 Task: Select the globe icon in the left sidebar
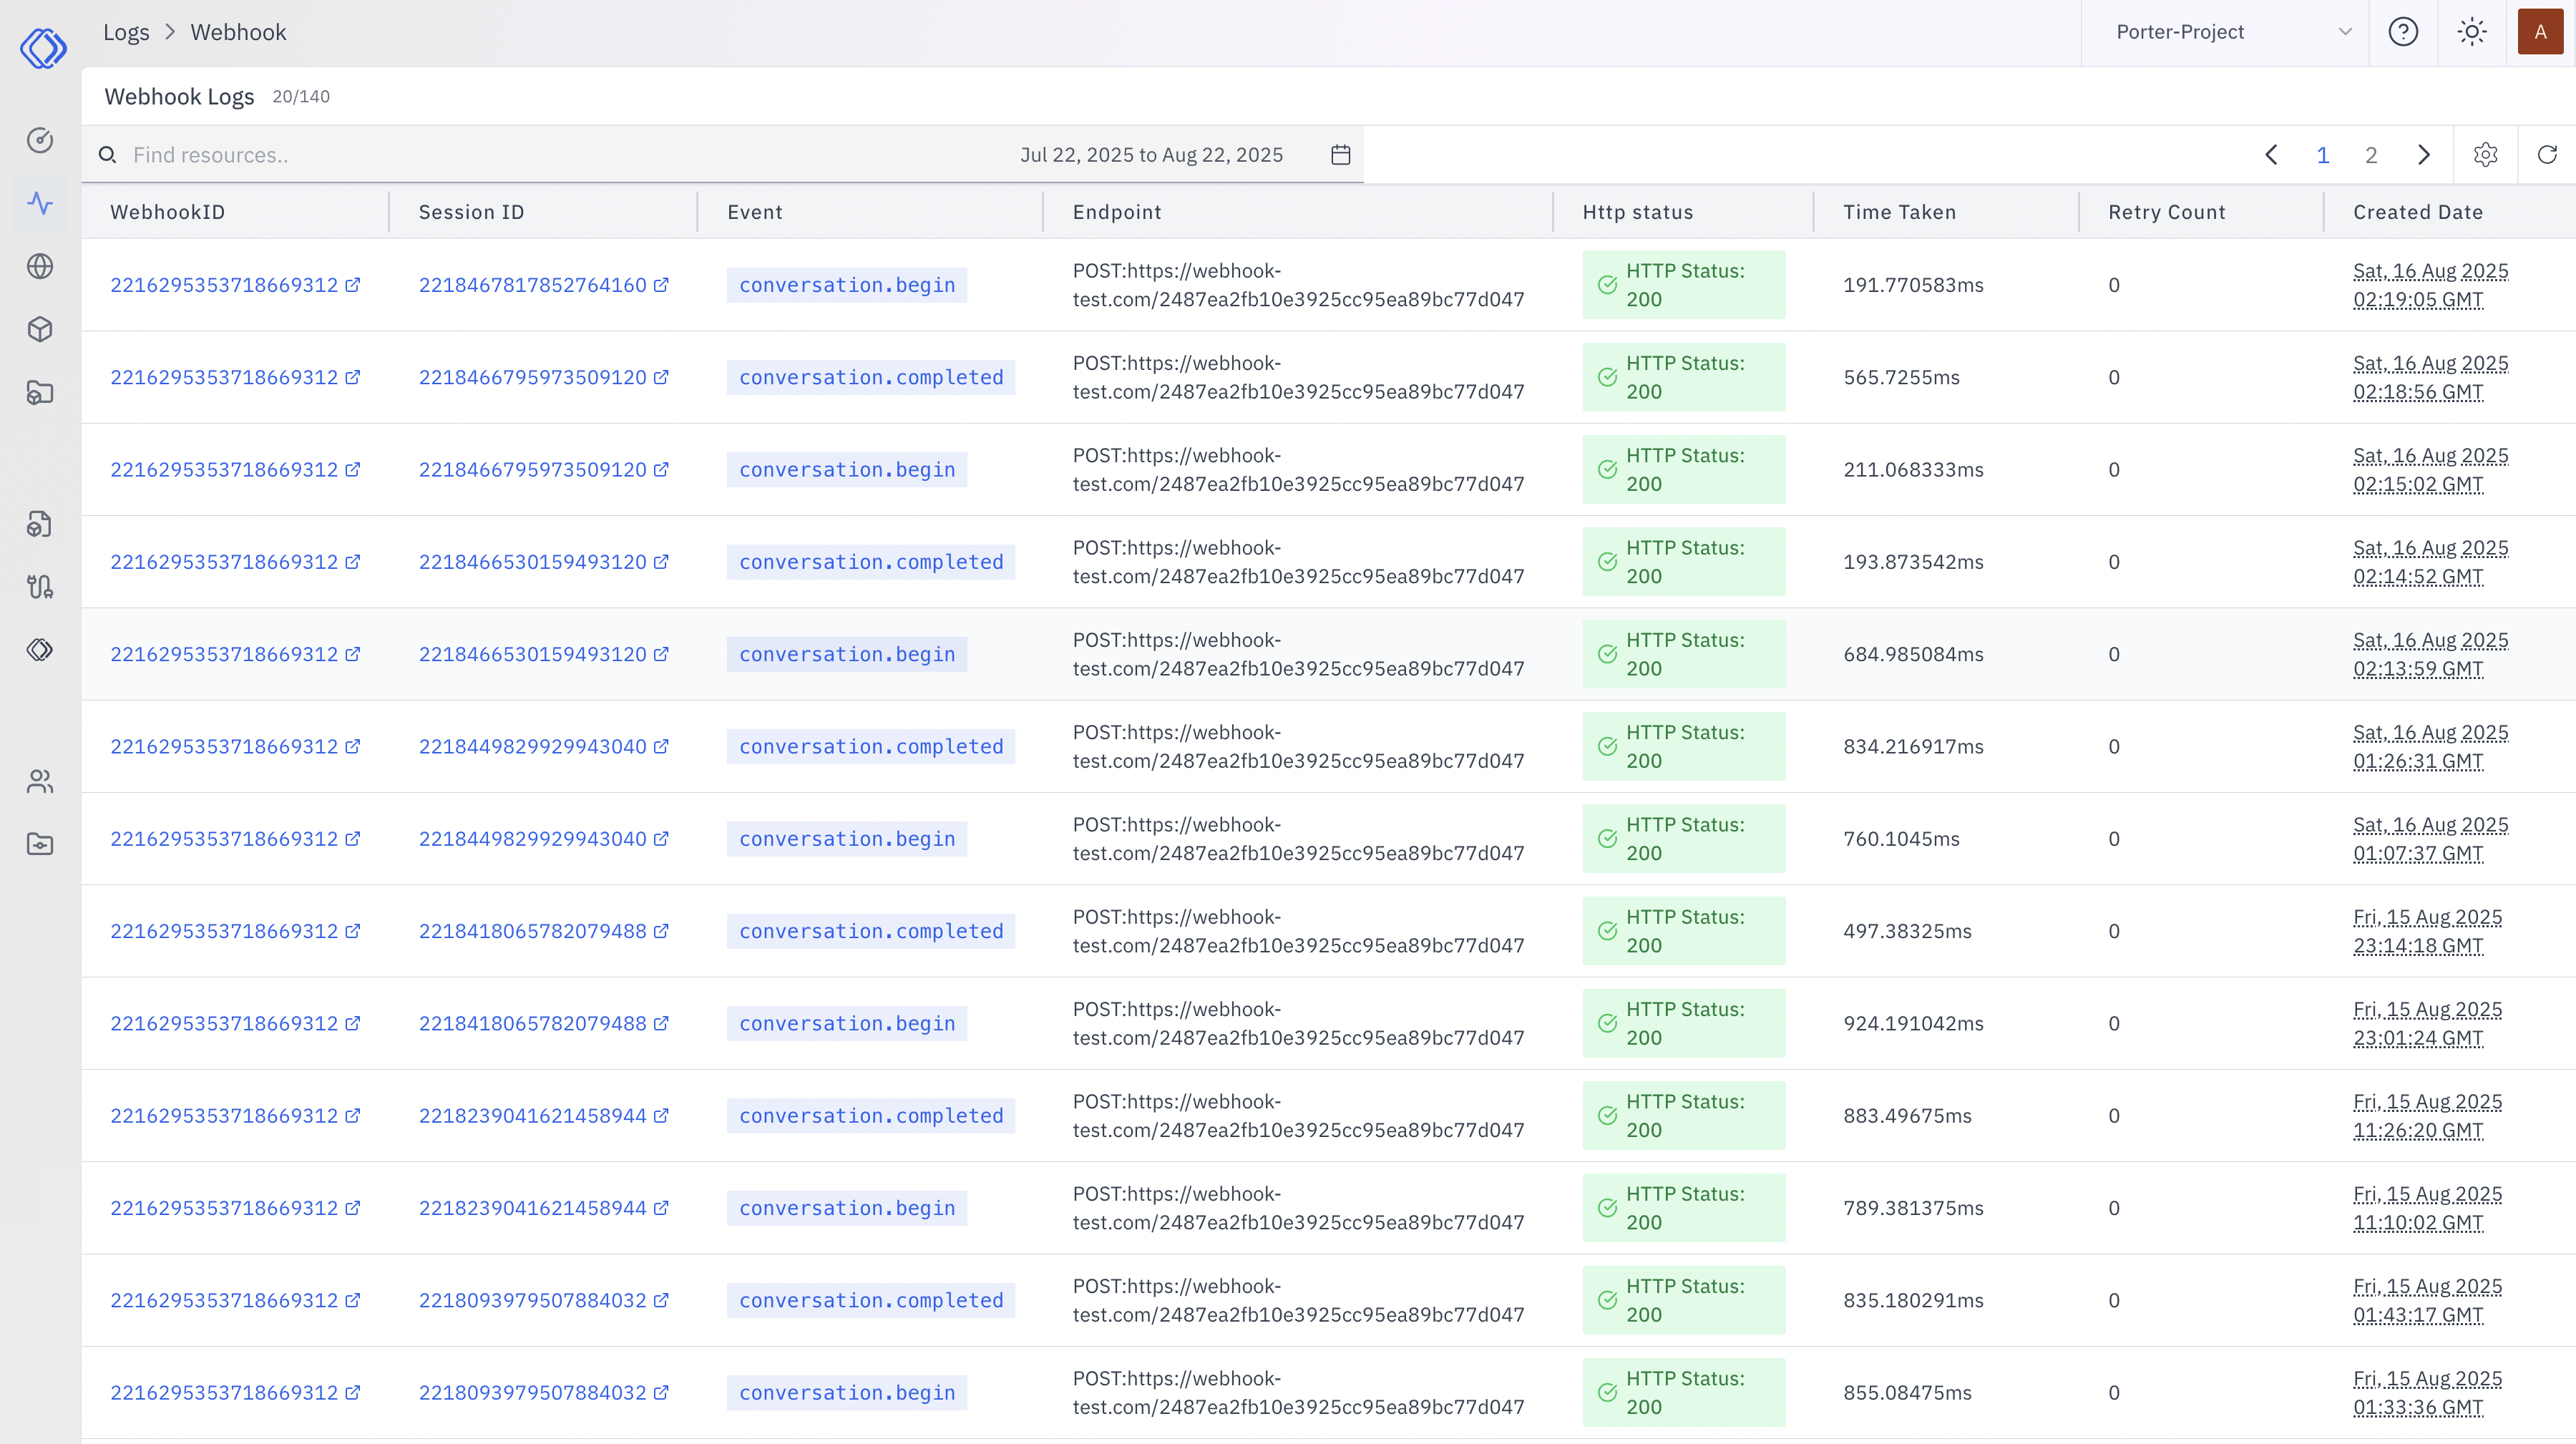tap(40, 266)
